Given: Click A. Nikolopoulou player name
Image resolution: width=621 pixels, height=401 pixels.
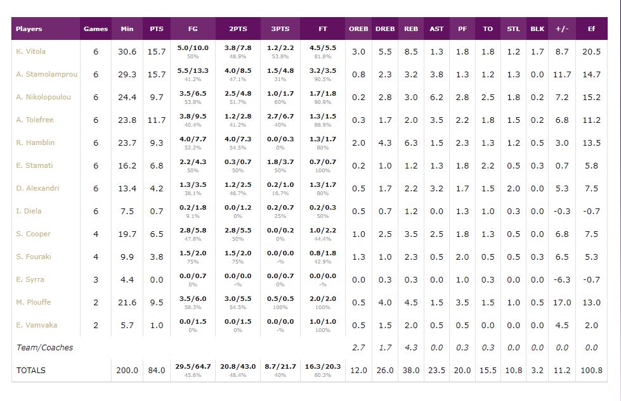Looking at the screenshot, I should click(x=43, y=97).
